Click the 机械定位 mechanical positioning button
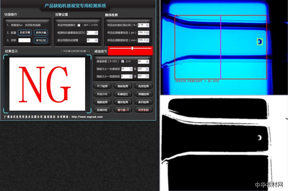Image resolution: width=288 pixels, height=191 pixels. [x=122, y=94]
